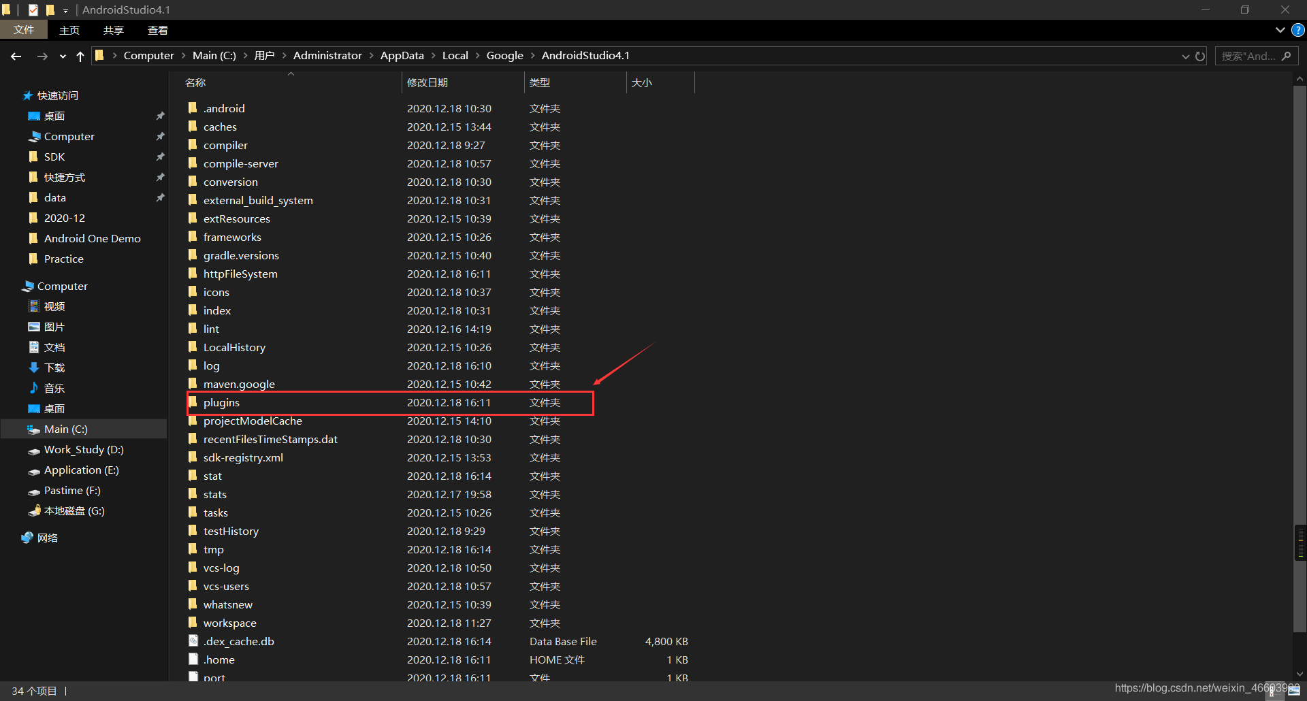Image resolution: width=1307 pixels, height=701 pixels.
Task: Open the 2020-12 folder in sidebar
Action: pyautogui.click(x=65, y=218)
